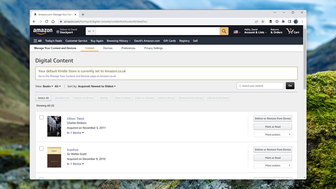The height and width of the screenshot is (189, 336).
Task: Click the bookmark star in the address bar
Action: [263, 21]
